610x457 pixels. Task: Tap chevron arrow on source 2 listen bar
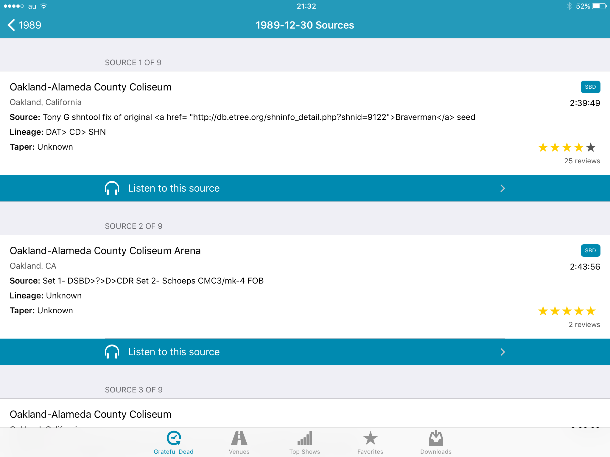[x=503, y=352]
